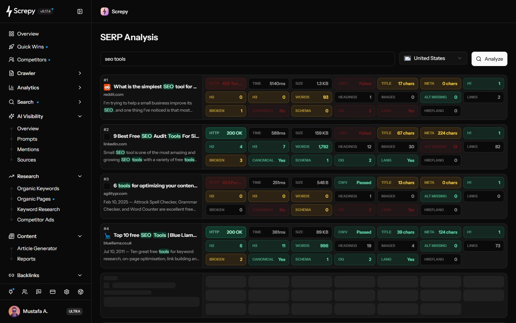This screenshot has height=323, width=516.
Task: Collapse the AI Visibility section chevron
Action: 80,116
